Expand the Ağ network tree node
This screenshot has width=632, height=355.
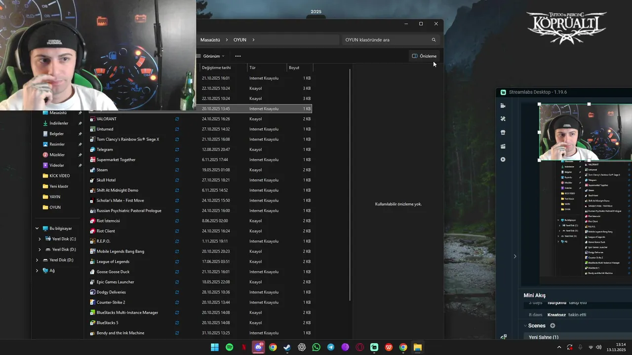pyautogui.click(x=37, y=270)
